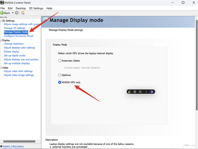
Task: Open the File menu
Action: point(3,8)
